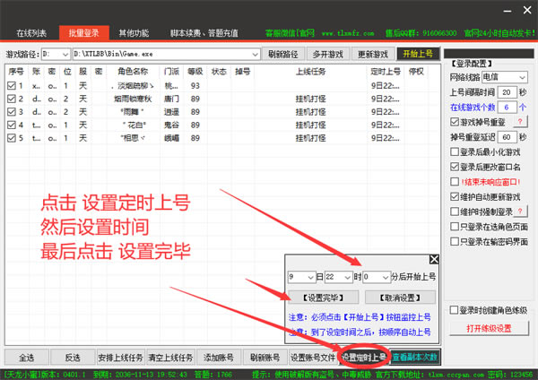Close the timer settings popup with X
The height and width of the screenshot is (380, 538).
(434, 260)
